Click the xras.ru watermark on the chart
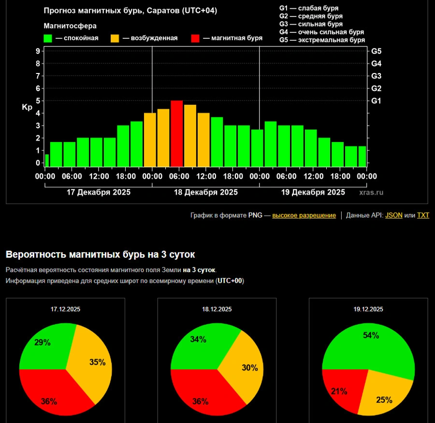435x423 pixels. [x=371, y=192]
